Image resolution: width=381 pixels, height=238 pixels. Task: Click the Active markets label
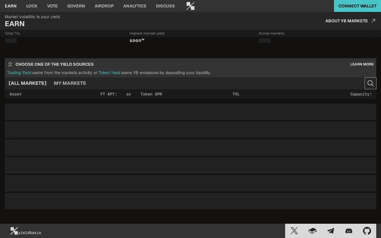pyautogui.click(x=271, y=33)
